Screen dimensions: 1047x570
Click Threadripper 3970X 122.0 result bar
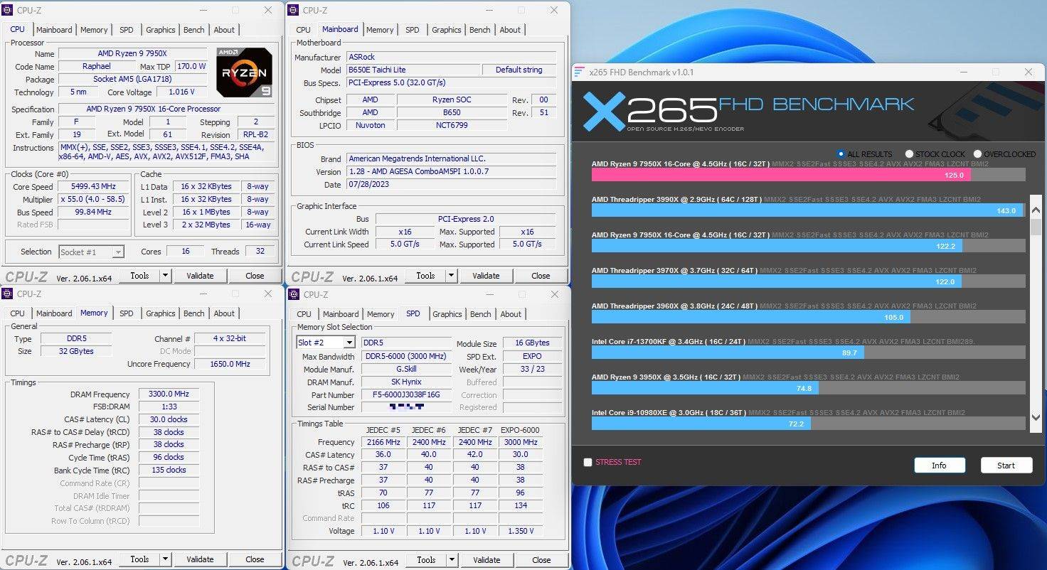[777, 281]
